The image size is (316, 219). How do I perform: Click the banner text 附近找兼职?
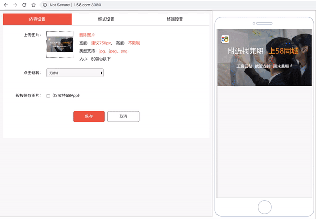(245, 51)
